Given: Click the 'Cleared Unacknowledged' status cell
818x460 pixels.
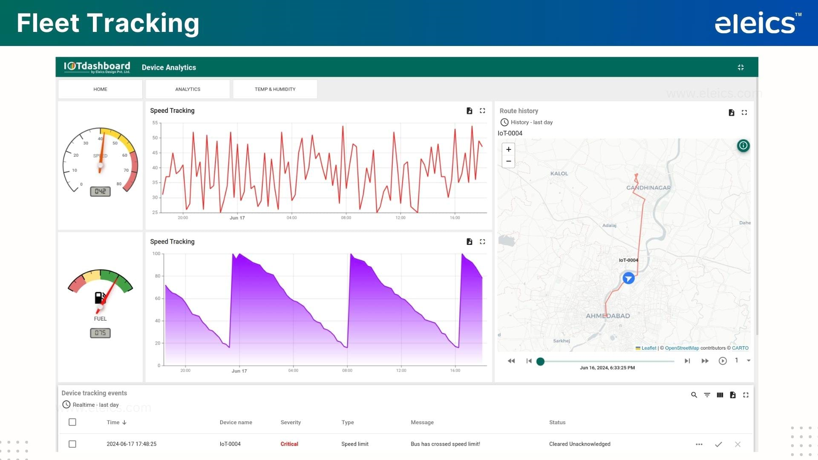Looking at the screenshot, I should point(579,444).
